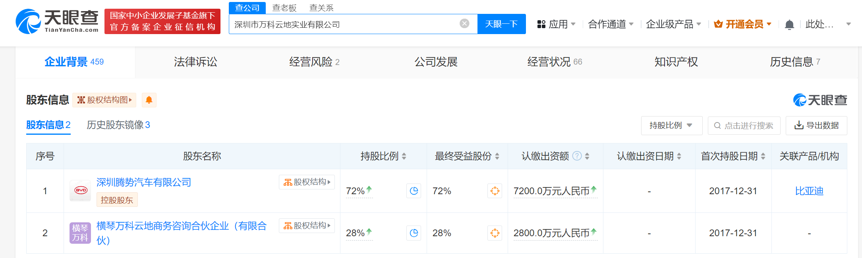Select the 公司发展 tab
Screen dimensions: 862x258
tap(436, 62)
